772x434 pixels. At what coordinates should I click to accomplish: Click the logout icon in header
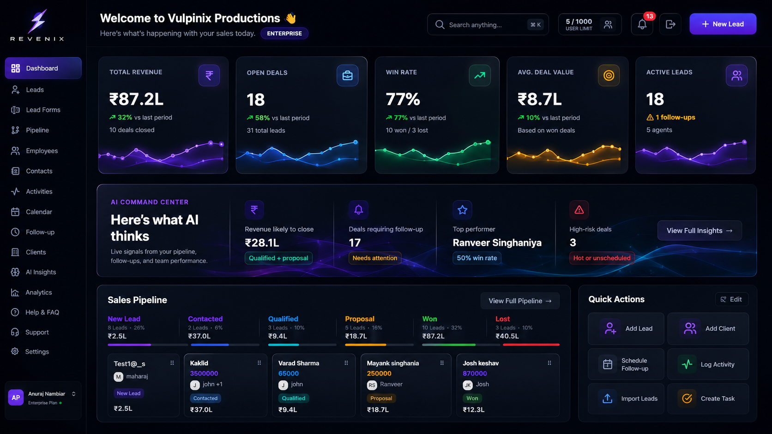click(670, 24)
